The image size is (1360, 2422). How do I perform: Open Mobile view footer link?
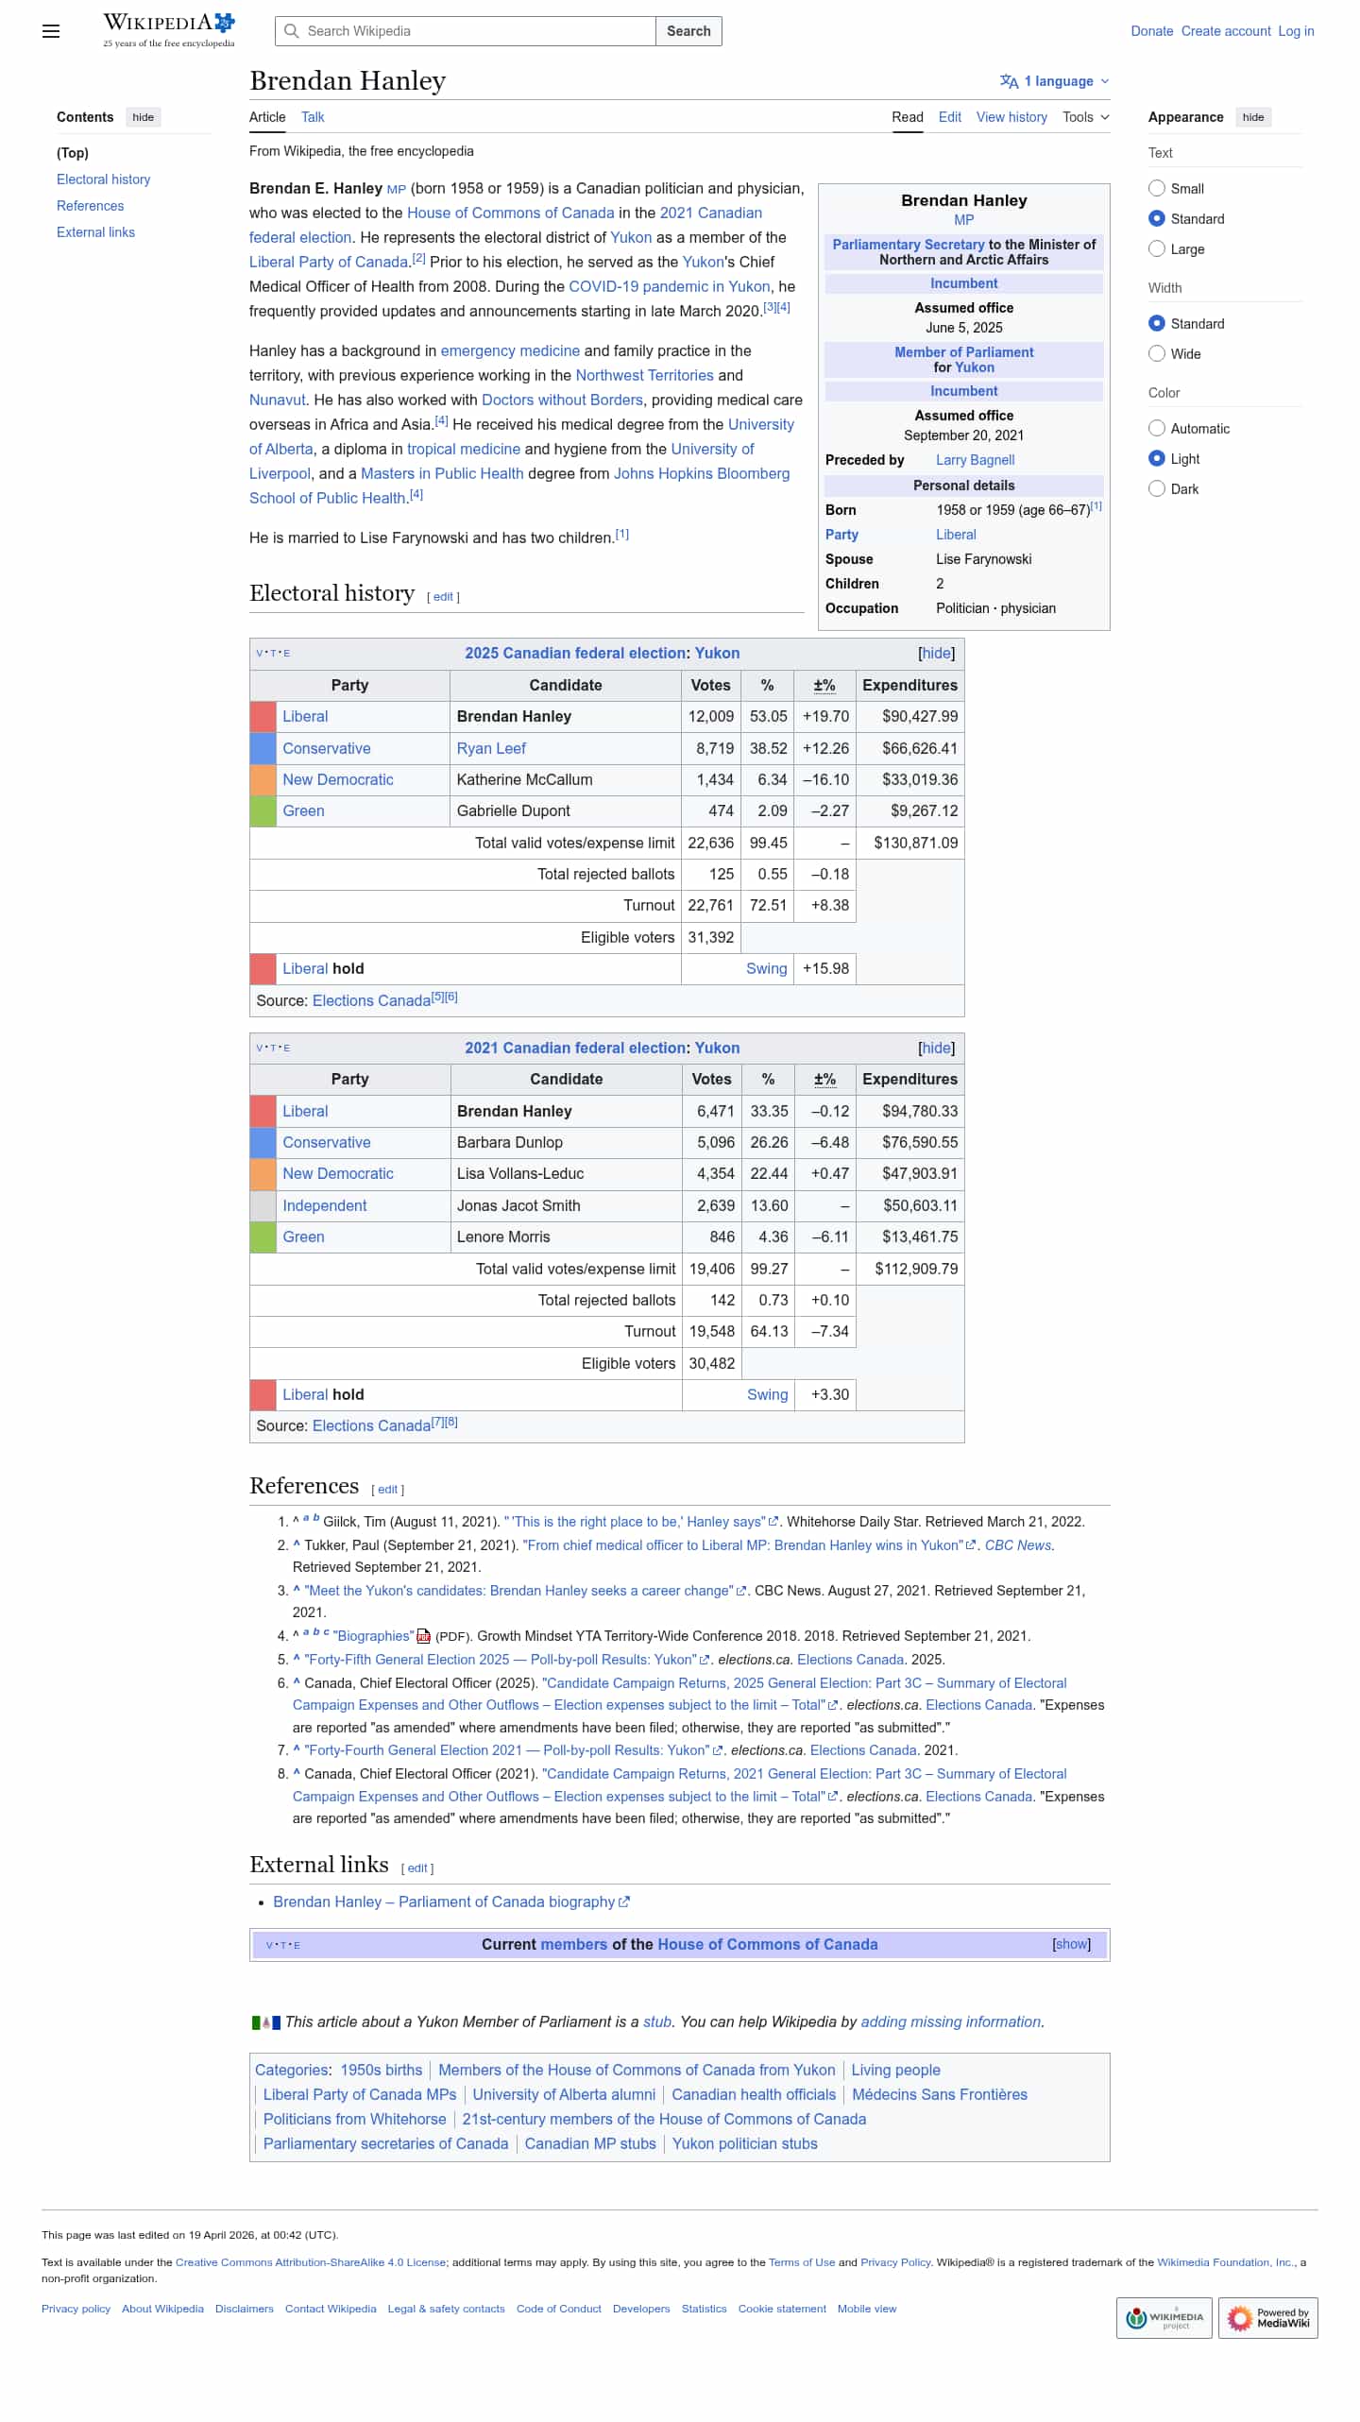(867, 2309)
